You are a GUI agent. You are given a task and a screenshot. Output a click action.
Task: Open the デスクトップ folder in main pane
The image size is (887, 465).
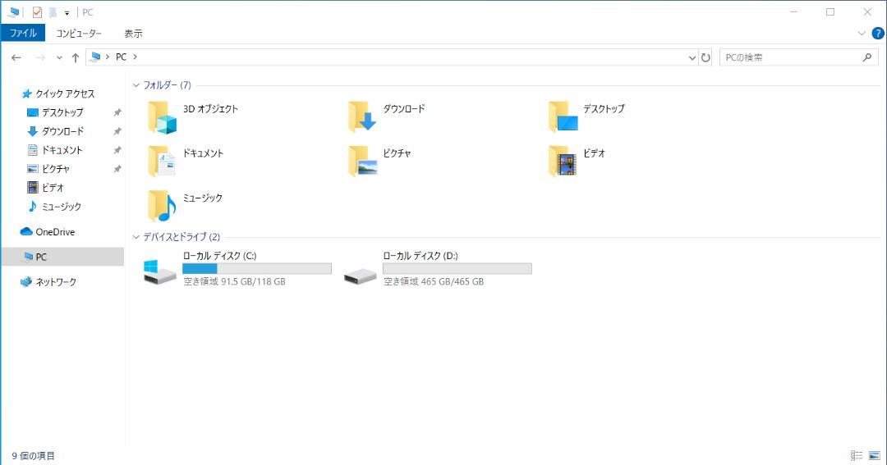[x=563, y=116]
